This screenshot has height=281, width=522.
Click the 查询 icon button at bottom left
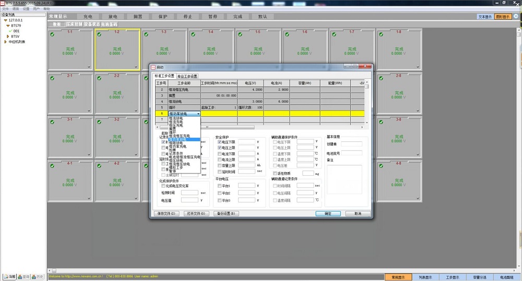(x=23, y=276)
